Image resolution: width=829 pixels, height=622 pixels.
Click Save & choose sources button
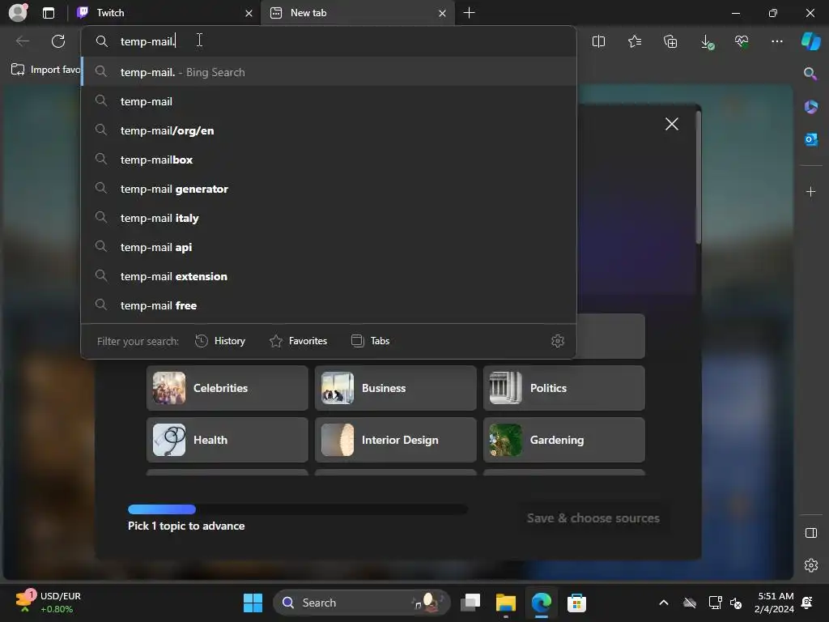(593, 518)
